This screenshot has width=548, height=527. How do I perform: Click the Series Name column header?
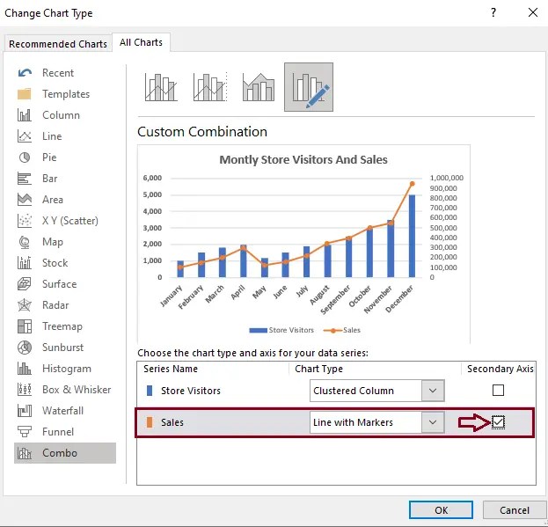(171, 369)
